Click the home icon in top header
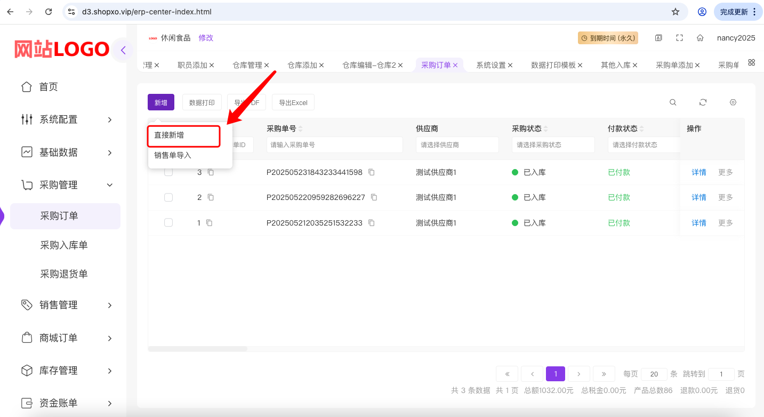Image resolution: width=764 pixels, height=417 pixels. [x=700, y=38]
